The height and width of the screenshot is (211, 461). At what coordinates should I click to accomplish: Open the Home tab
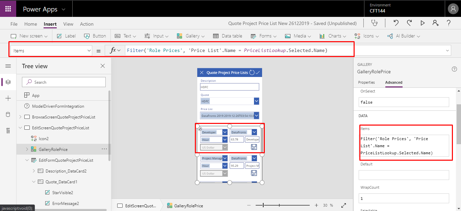pyautogui.click(x=31, y=24)
